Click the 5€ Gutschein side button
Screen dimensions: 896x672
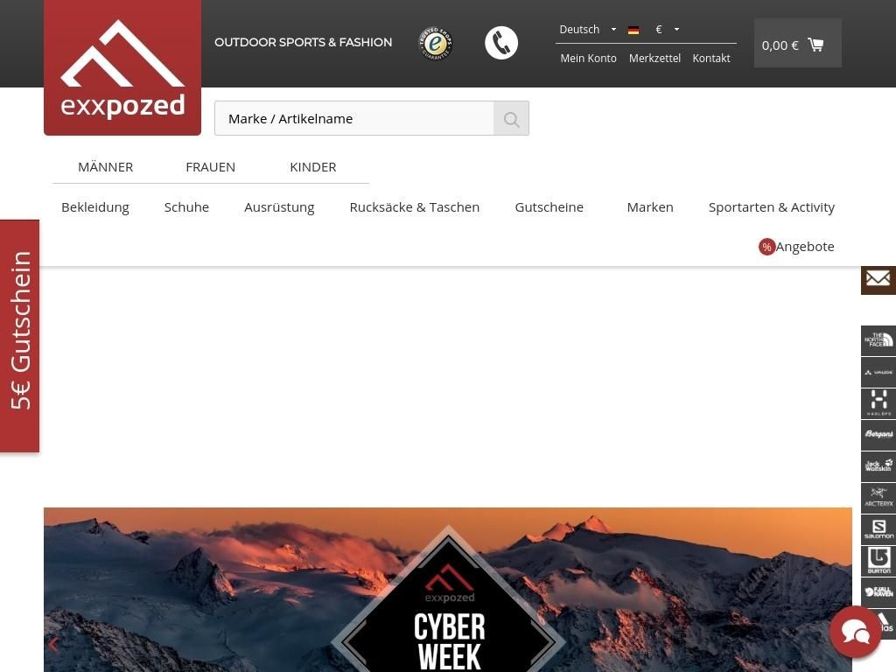20,335
